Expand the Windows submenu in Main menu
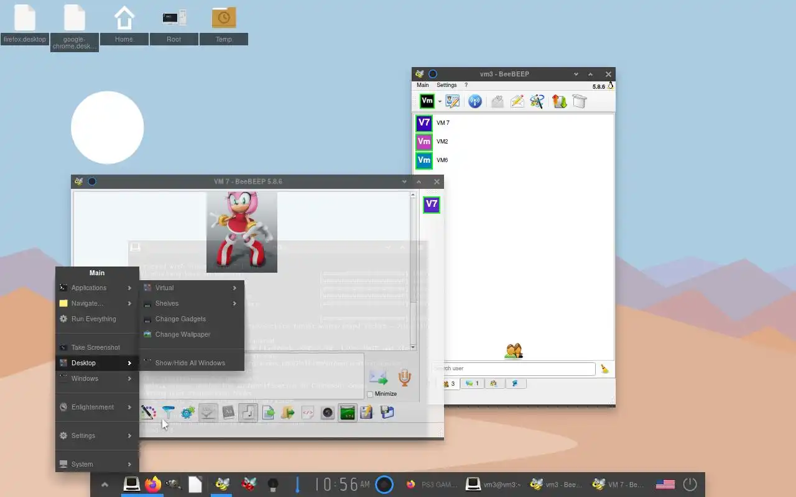This screenshot has width=796, height=497. click(97, 379)
